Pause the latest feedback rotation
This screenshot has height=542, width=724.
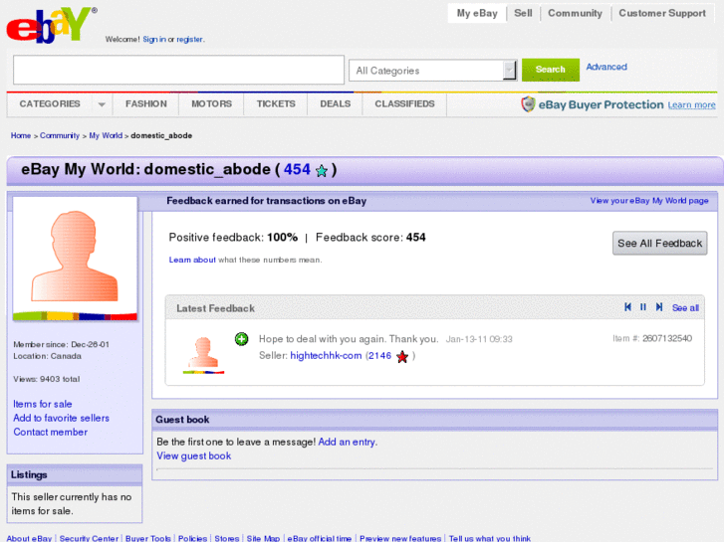click(x=642, y=307)
